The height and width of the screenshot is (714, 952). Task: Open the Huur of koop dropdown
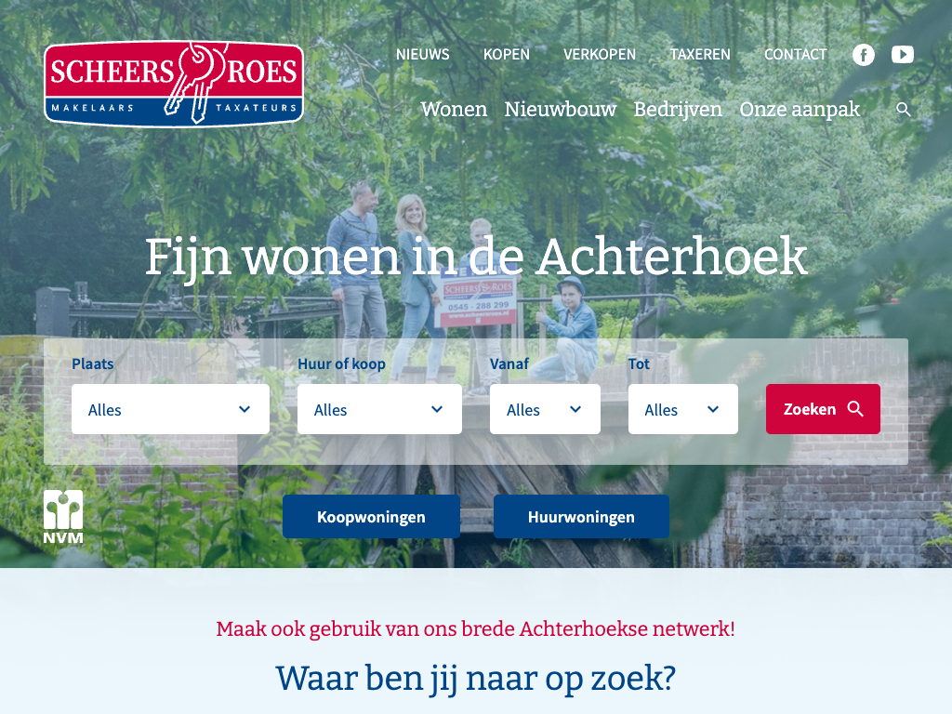[x=379, y=409]
